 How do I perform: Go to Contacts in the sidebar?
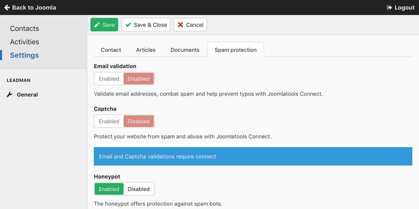pyautogui.click(x=24, y=29)
